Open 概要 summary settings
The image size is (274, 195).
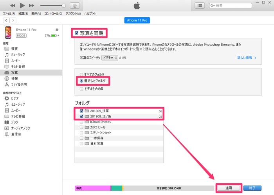tap(14, 49)
